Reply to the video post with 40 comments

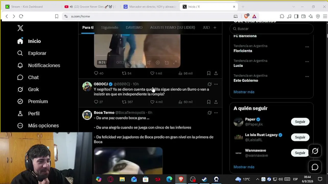tap(99, 73)
